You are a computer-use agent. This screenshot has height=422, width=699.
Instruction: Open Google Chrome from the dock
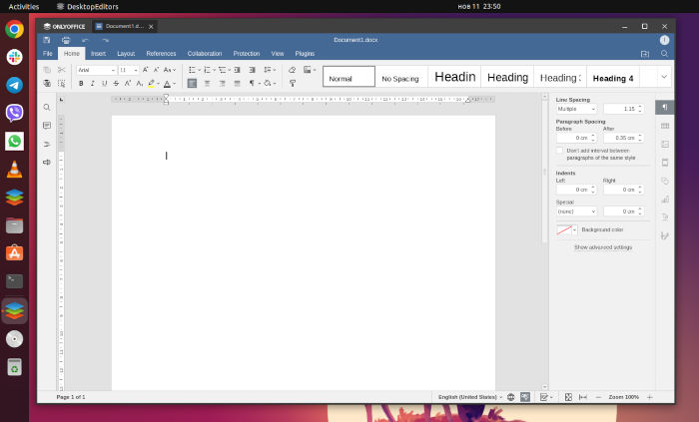point(14,29)
